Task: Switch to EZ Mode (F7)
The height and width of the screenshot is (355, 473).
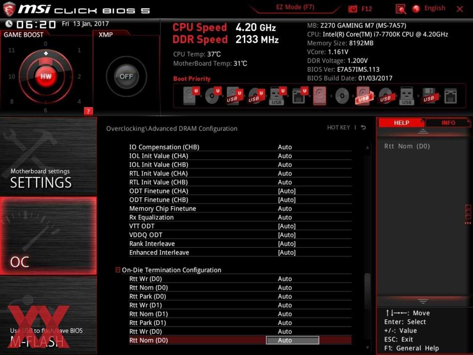Action: (x=295, y=7)
